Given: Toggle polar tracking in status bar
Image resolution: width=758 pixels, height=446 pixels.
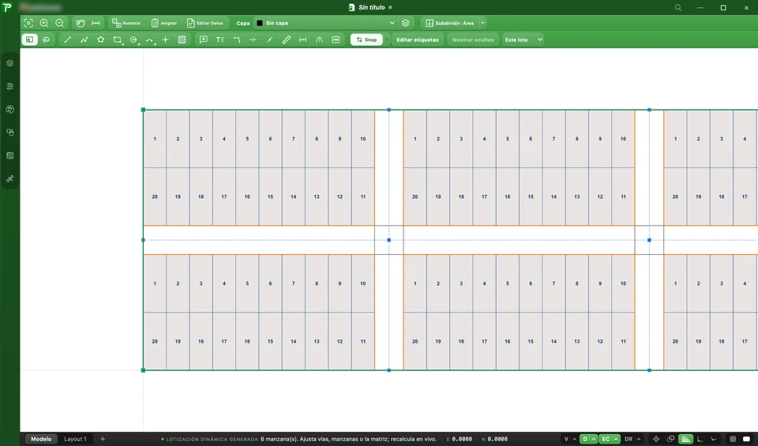Looking at the screenshot, I should pyautogui.click(x=714, y=439).
